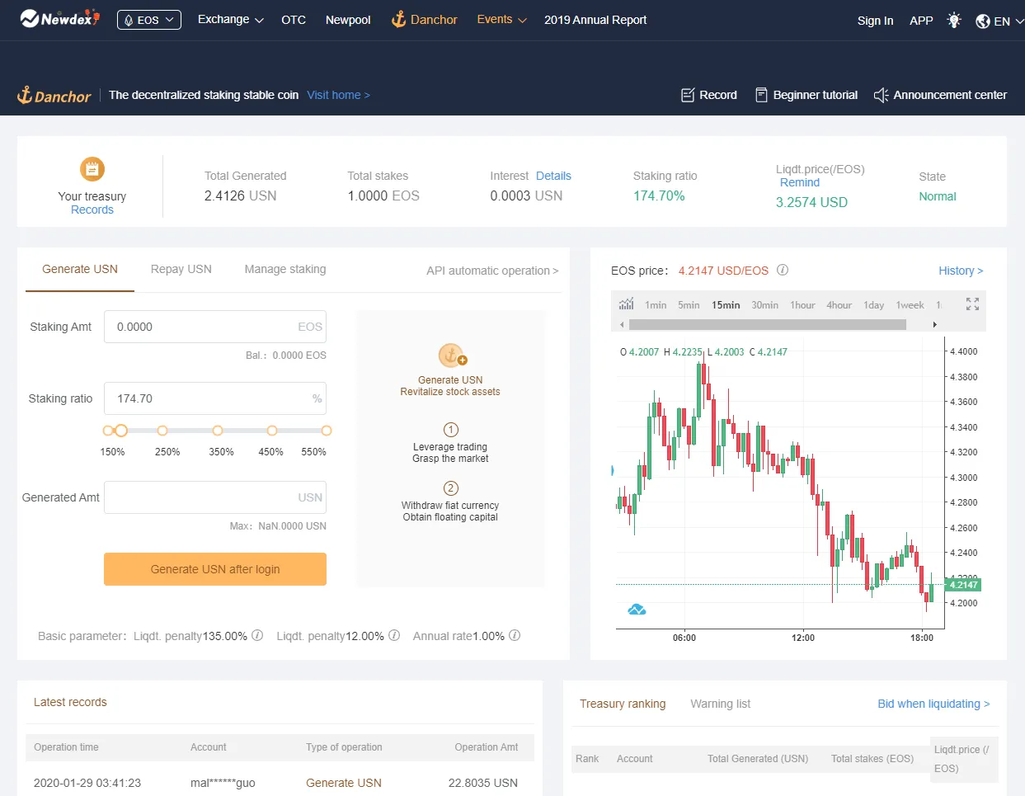Click the Operation time column header
Viewport: 1025px width, 796px height.
[x=66, y=747]
